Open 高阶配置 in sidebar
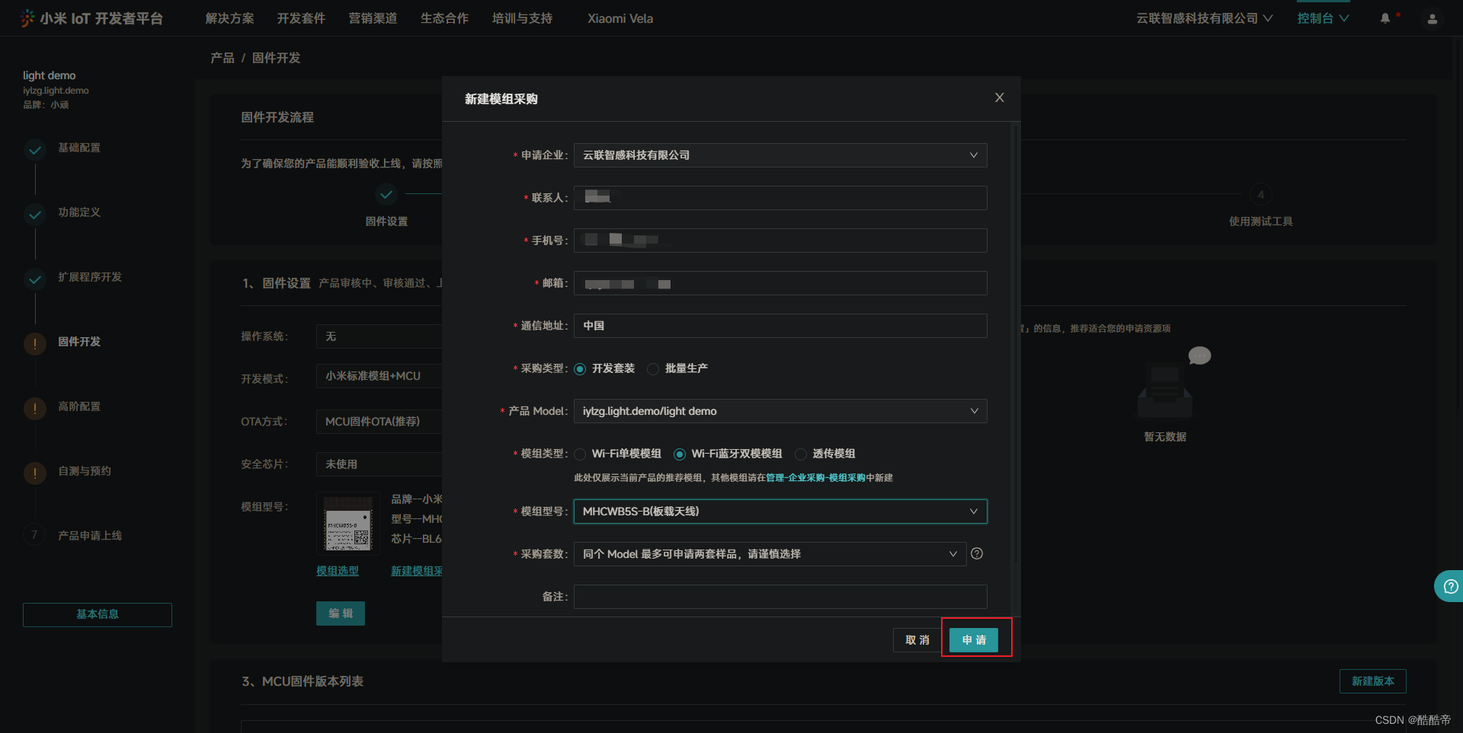The width and height of the screenshot is (1463, 733). pos(79,406)
